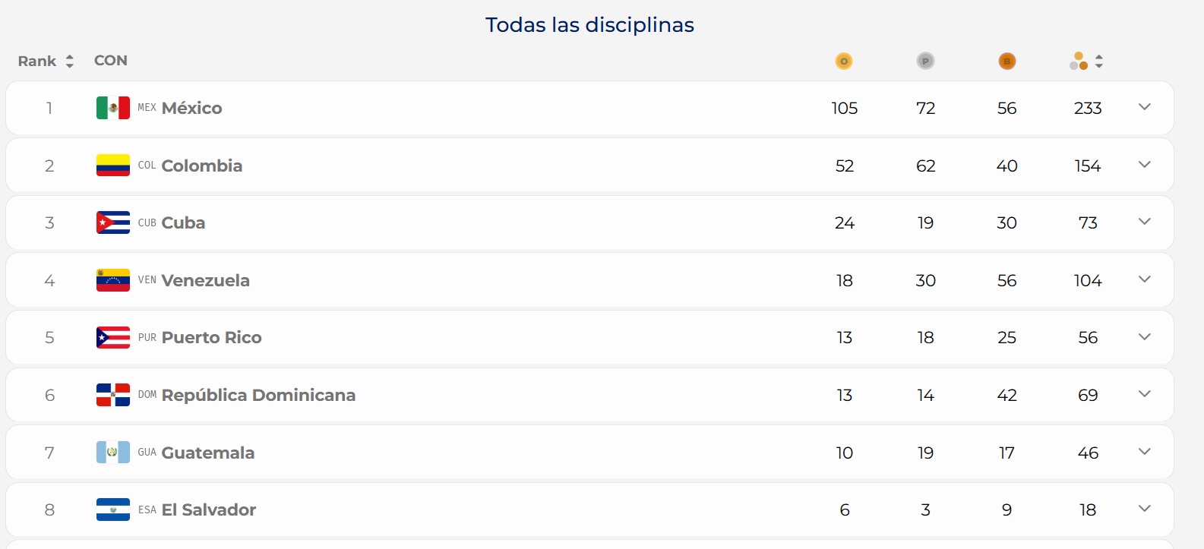
Task: Click the gold medal column icon
Action: tap(844, 62)
